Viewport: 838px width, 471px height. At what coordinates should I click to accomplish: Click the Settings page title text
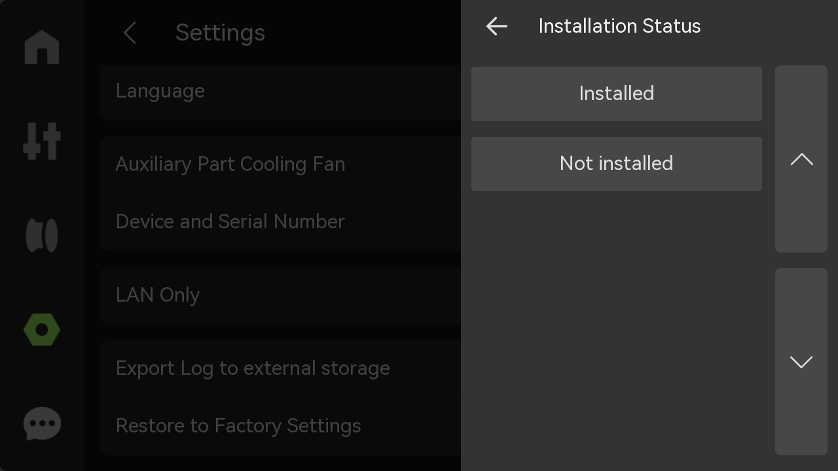click(x=220, y=33)
